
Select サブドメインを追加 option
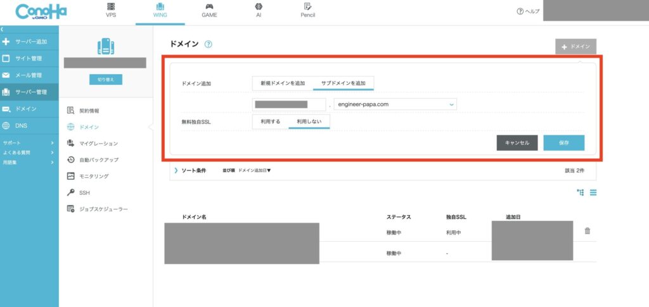[343, 84]
